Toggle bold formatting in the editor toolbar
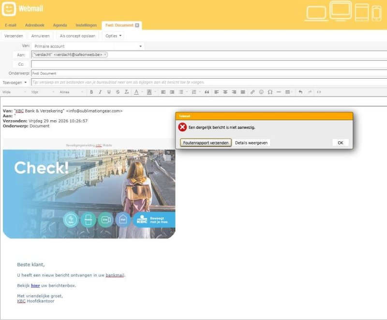This screenshot has height=320, width=387. (91, 92)
